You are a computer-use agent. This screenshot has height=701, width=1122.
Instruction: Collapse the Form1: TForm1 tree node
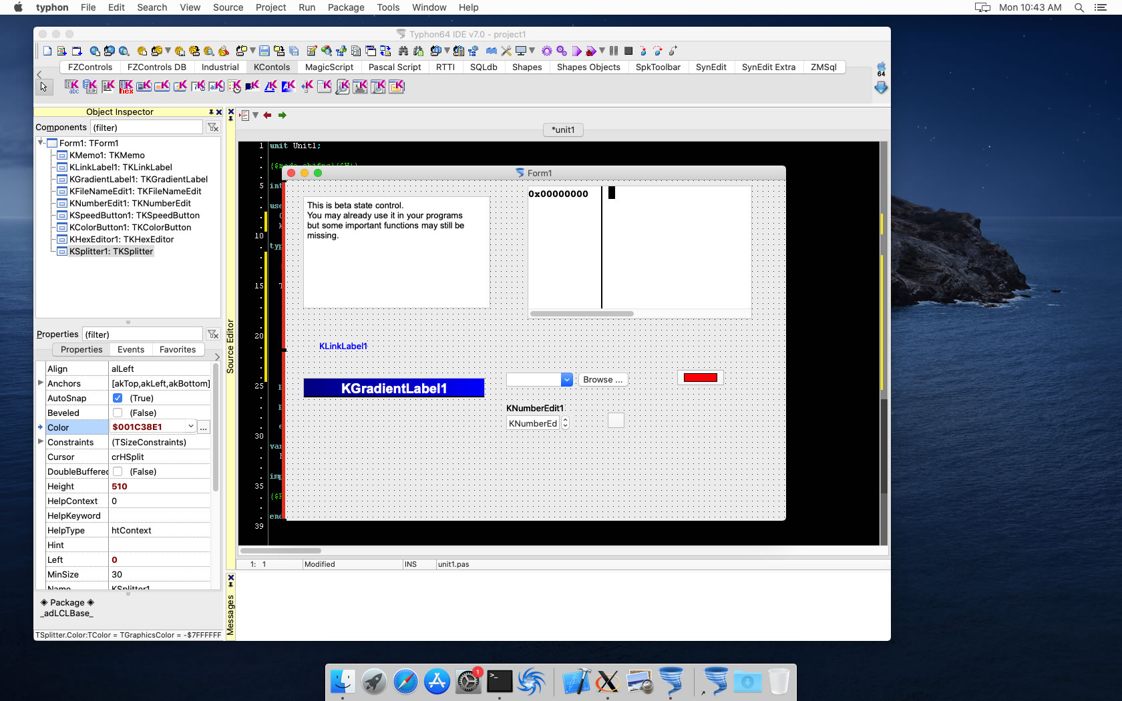coord(41,142)
